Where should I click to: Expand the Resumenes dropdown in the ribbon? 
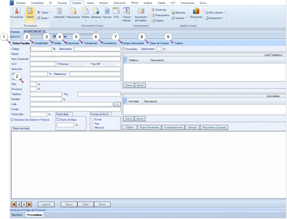(196, 21)
